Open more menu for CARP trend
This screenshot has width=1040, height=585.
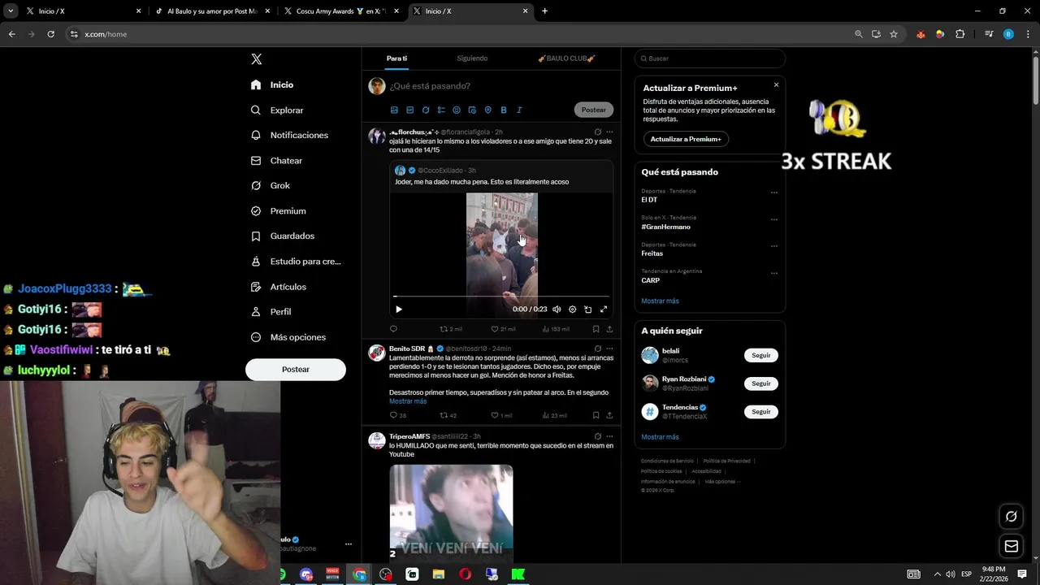774,273
